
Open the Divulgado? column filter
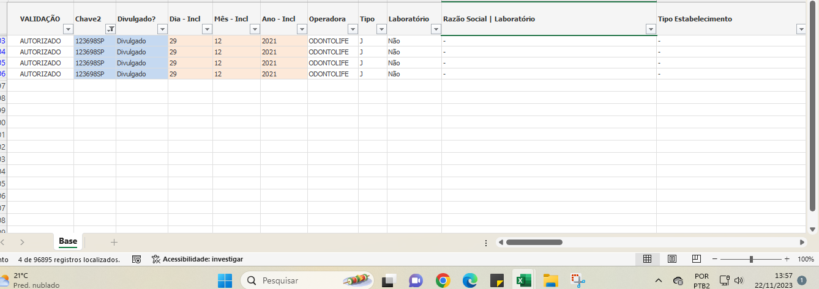point(162,29)
